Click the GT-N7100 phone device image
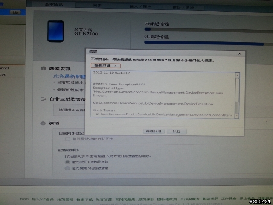This screenshot has width=273, height=205. 55,31
